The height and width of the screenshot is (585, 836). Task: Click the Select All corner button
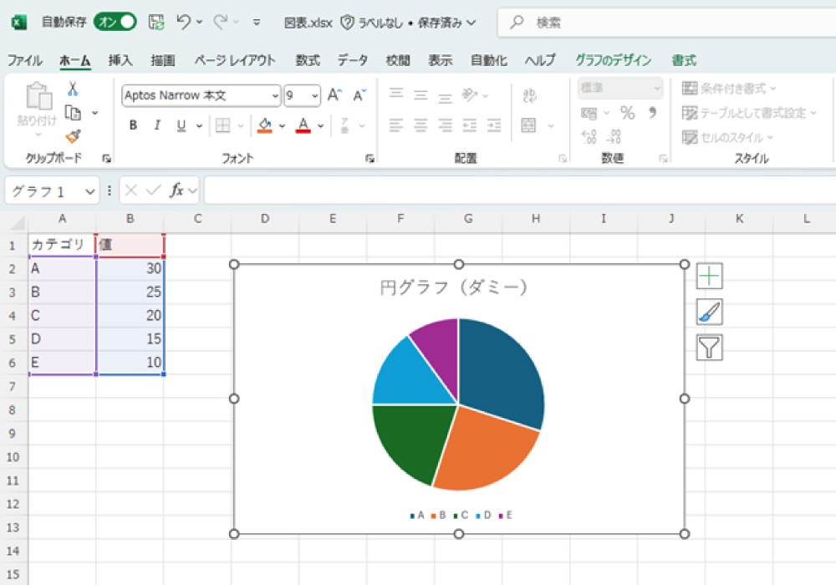(16, 221)
